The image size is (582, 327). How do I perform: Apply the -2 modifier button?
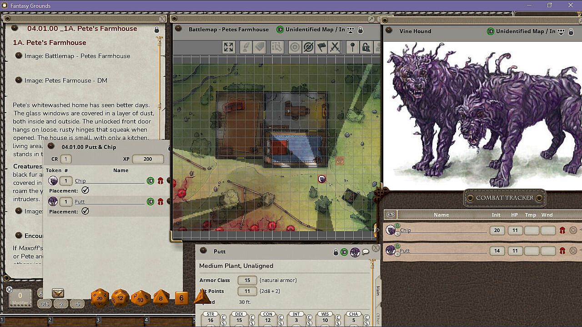click(x=61, y=304)
